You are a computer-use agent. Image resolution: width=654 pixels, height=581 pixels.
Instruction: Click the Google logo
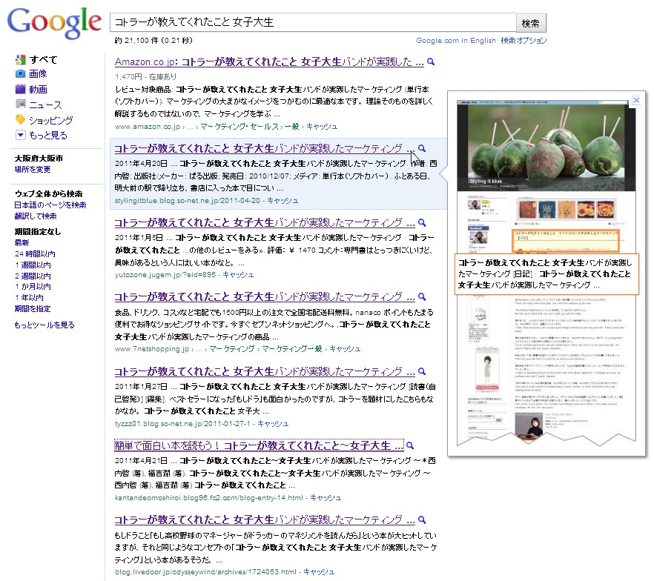click(x=54, y=23)
